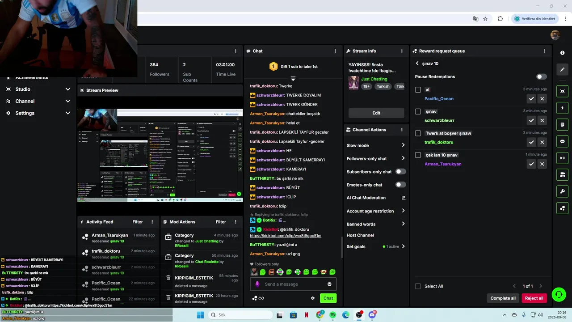Click the browser bookmark star icon
The height and width of the screenshot is (322, 572).
pos(485,19)
